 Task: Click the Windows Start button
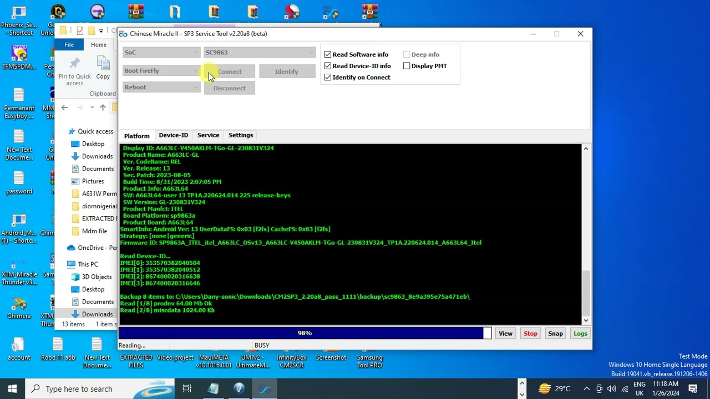pyautogui.click(x=12, y=388)
